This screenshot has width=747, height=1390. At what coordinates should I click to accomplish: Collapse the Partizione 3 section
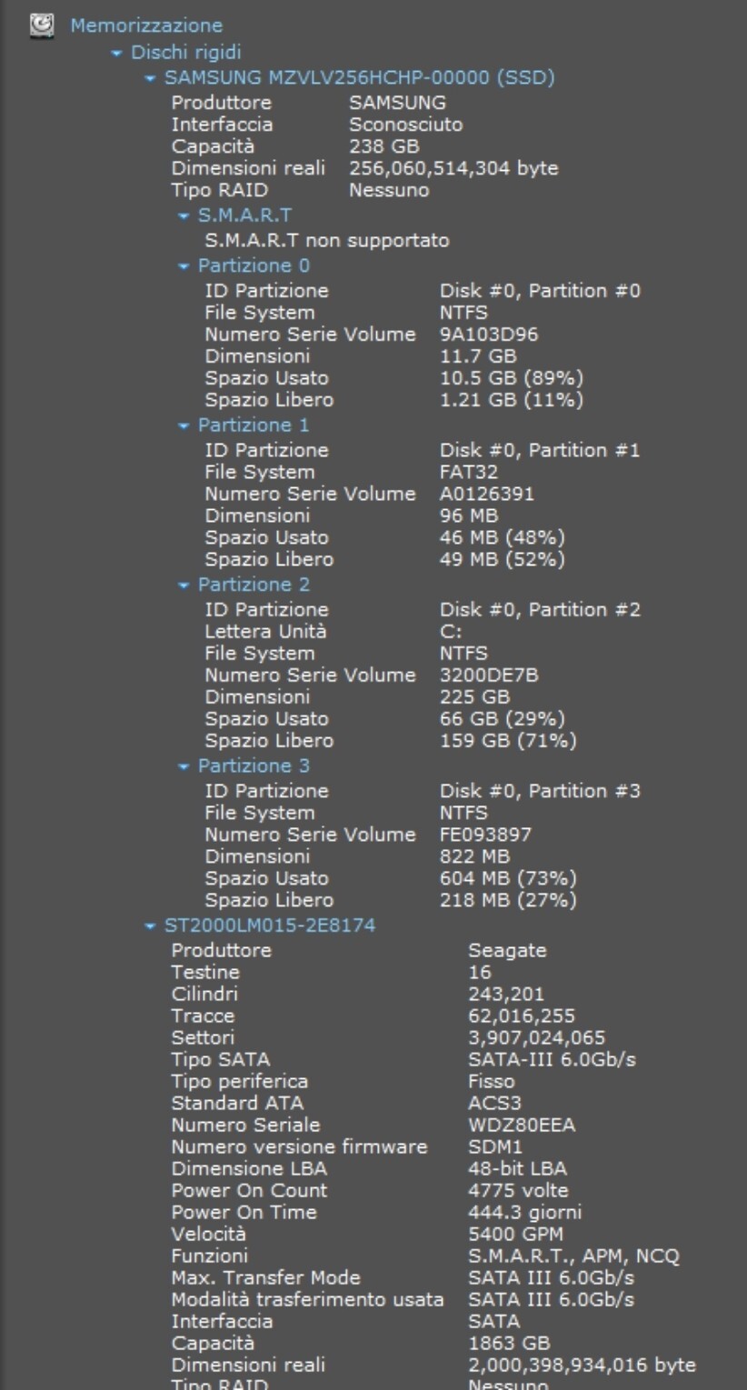click(x=184, y=766)
